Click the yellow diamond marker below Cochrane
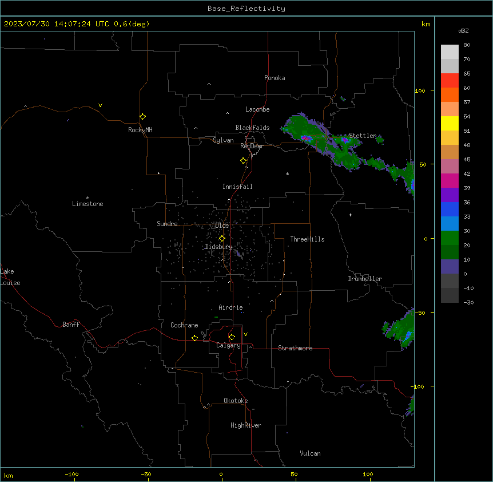This screenshot has width=493, height=482. (x=194, y=338)
